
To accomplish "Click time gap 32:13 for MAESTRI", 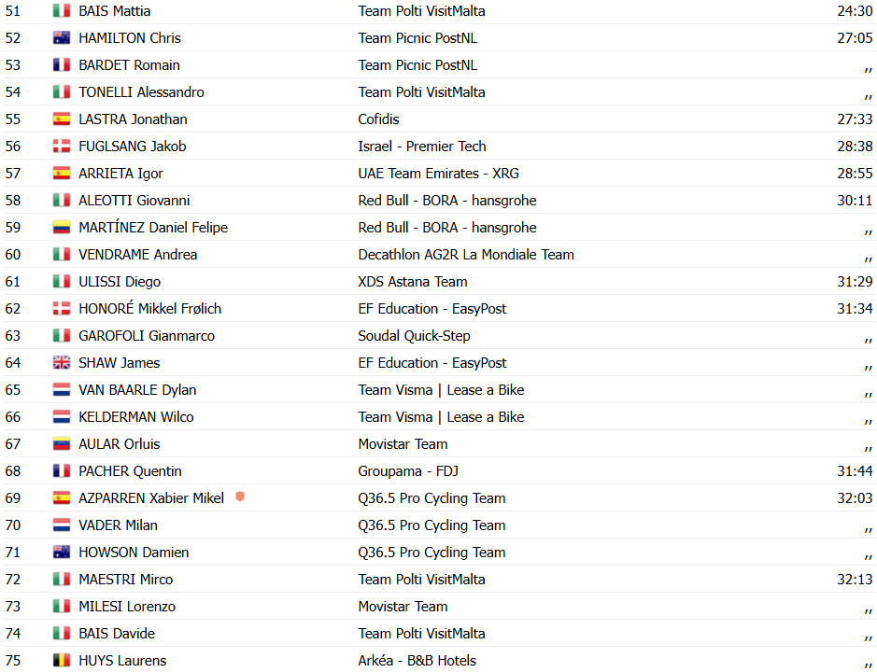I will click(x=855, y=580).
